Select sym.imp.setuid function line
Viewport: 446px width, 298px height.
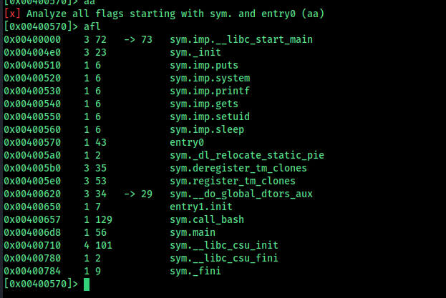click(210, 116)
